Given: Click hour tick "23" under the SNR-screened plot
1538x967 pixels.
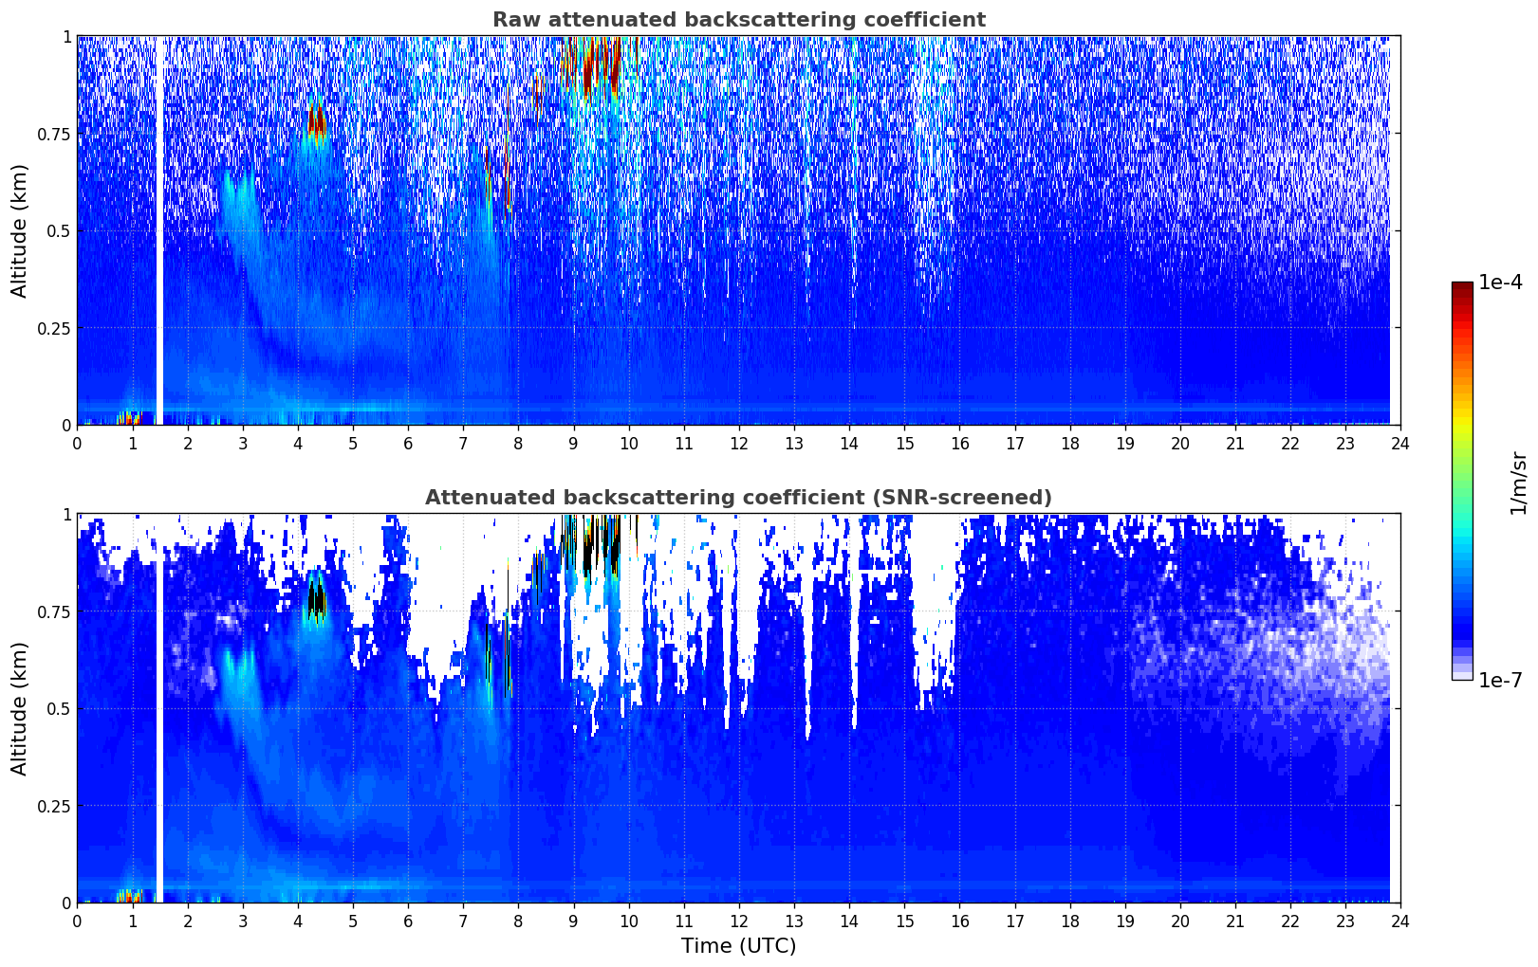Looking at the screenshot, I should 1345,921.
